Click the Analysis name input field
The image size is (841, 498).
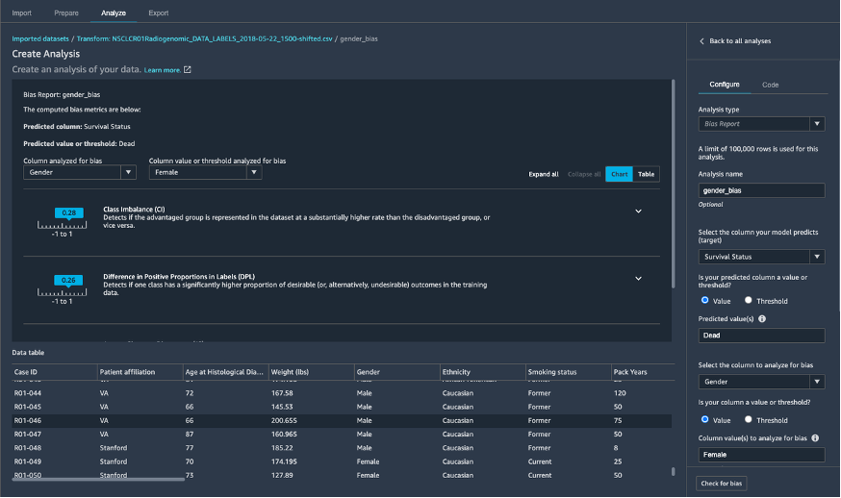(x=761, y=190)
